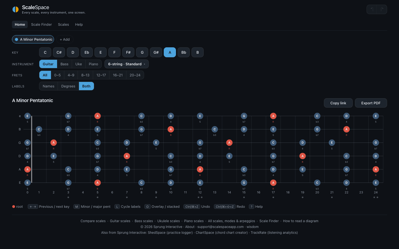The image size is (399, 249).
Task: Add another scale with + Add
Action: 65,39
